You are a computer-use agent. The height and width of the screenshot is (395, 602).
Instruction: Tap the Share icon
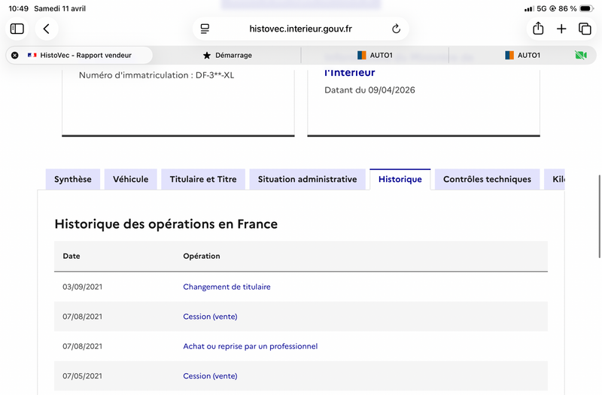coord(538,29)
